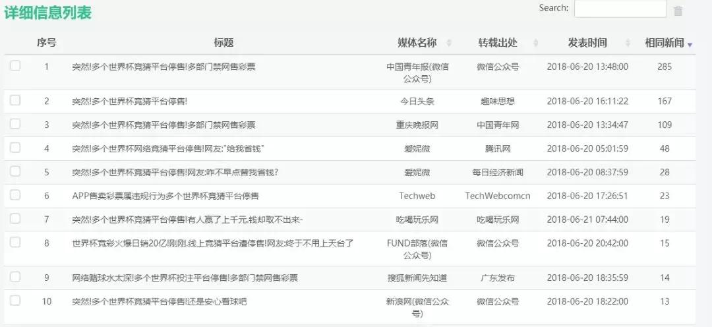The width and height of the screenshot is (712, 327).
Task: Sort by 转载出处 column arrows
Action: [x=535, y=43]
